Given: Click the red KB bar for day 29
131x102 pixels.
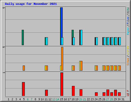Looking at the screenshot, I should (115, 93).
